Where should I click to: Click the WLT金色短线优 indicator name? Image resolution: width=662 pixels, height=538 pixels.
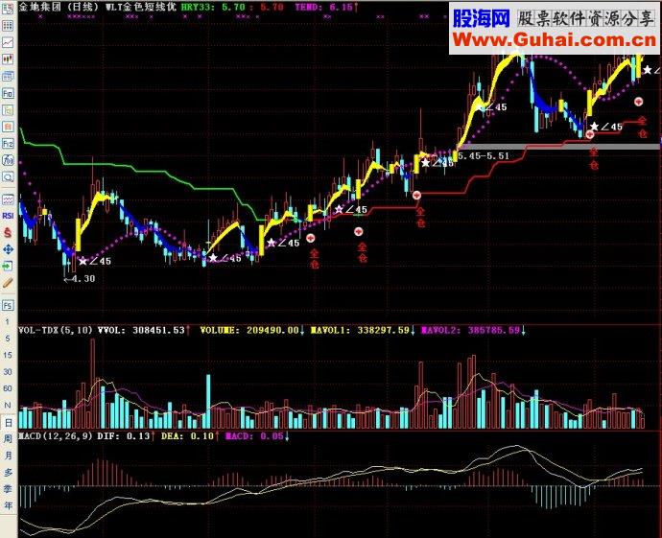click(x=141, y=7)
